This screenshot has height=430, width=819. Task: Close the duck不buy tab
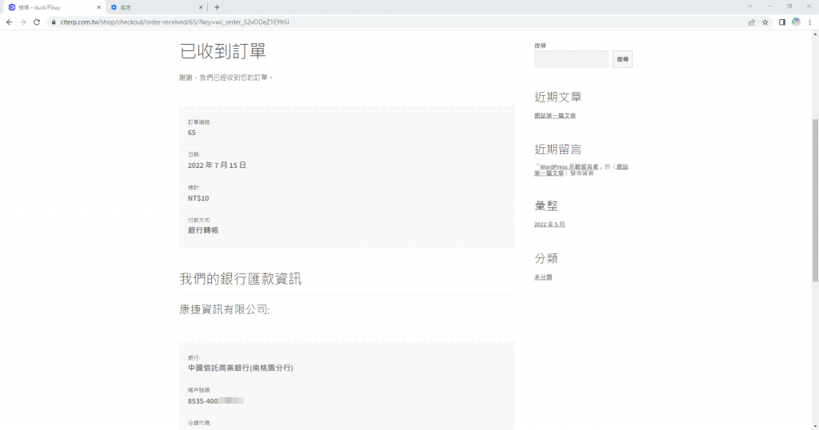point(99,7)
